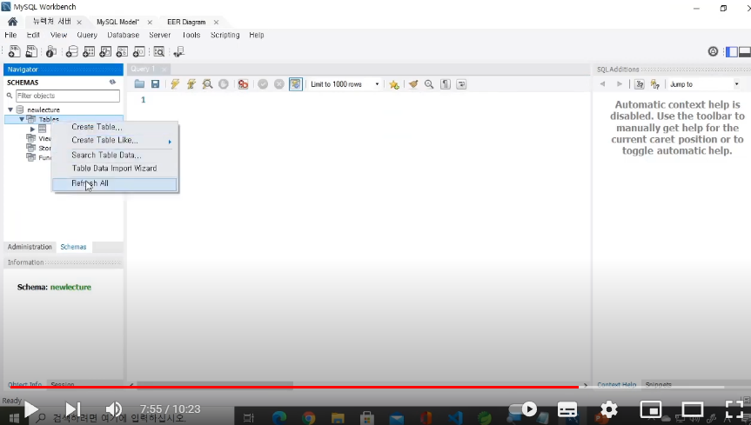Toggle the bottom output panel visibility

click(x=745, y=51)
